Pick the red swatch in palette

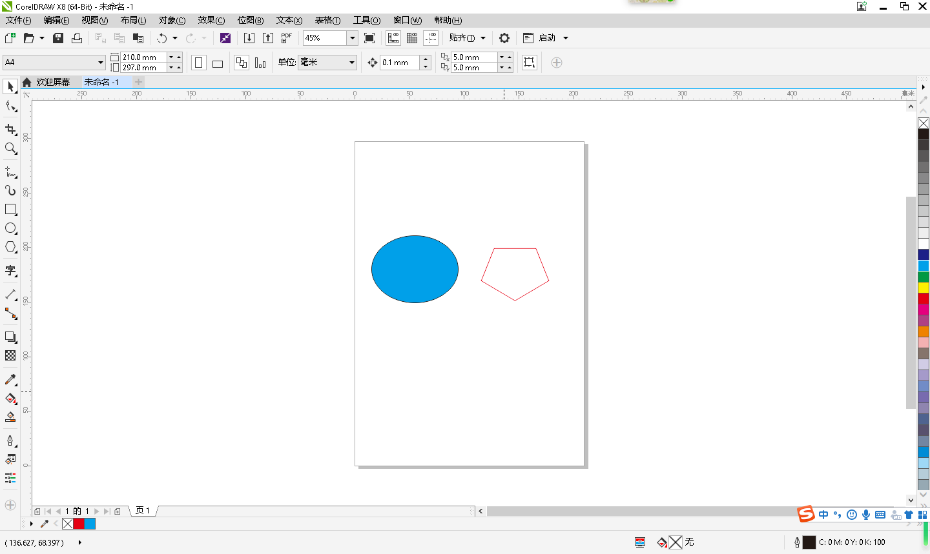tap(924, 299)
